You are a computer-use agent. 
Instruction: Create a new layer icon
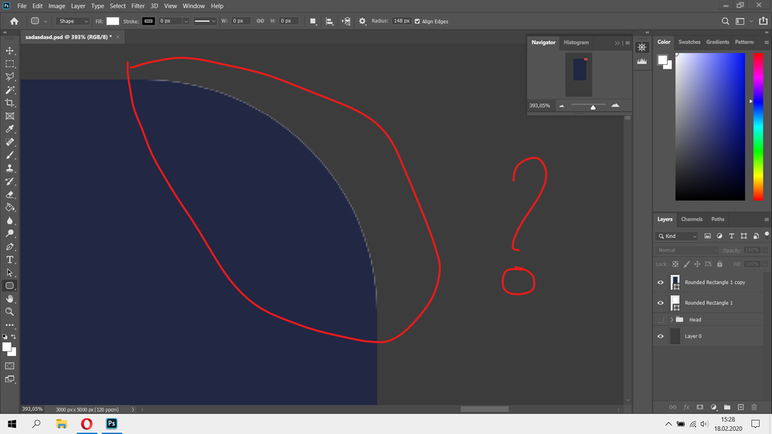click(740, 407)
